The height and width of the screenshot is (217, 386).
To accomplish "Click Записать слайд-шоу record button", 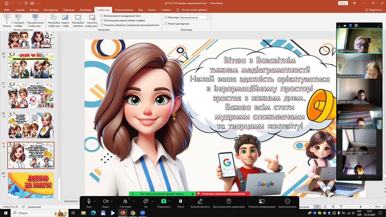I will [x=92, y=20].
